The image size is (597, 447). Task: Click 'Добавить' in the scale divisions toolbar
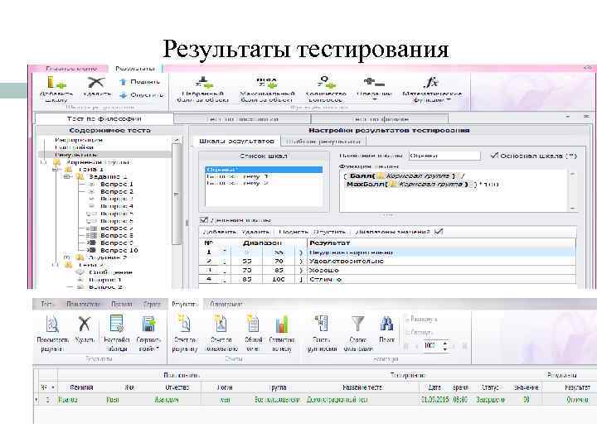coord(220,232)
